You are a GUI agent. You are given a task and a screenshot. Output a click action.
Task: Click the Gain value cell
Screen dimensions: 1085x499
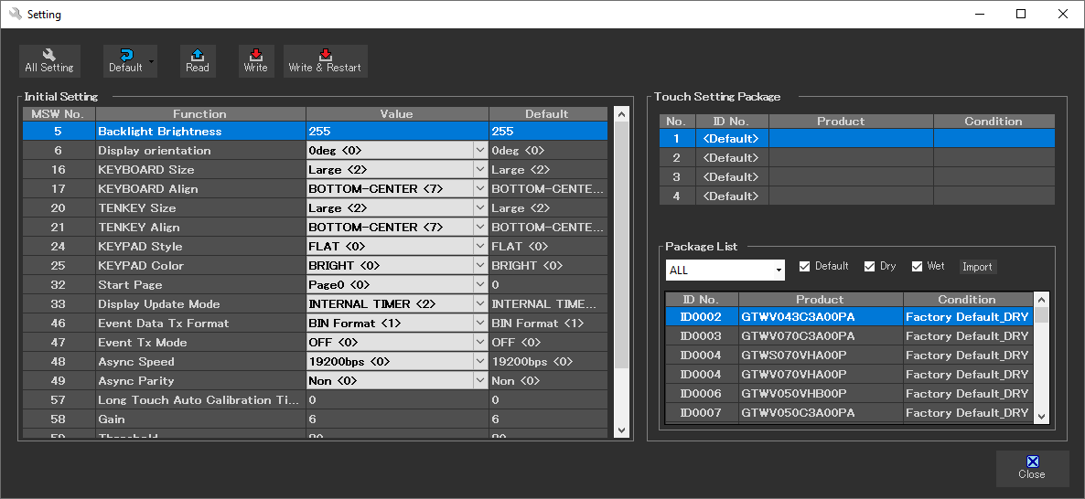[397, 419]
